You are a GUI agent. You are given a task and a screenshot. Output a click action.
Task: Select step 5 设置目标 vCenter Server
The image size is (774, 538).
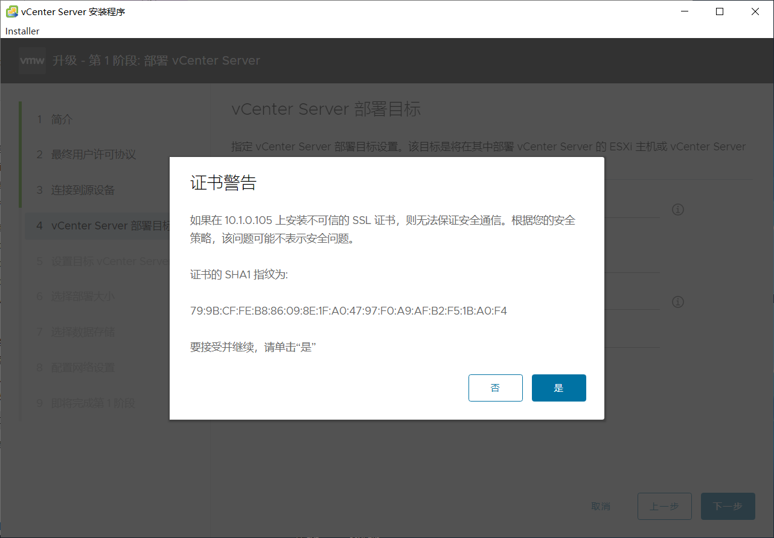click(x=103, y=261)
